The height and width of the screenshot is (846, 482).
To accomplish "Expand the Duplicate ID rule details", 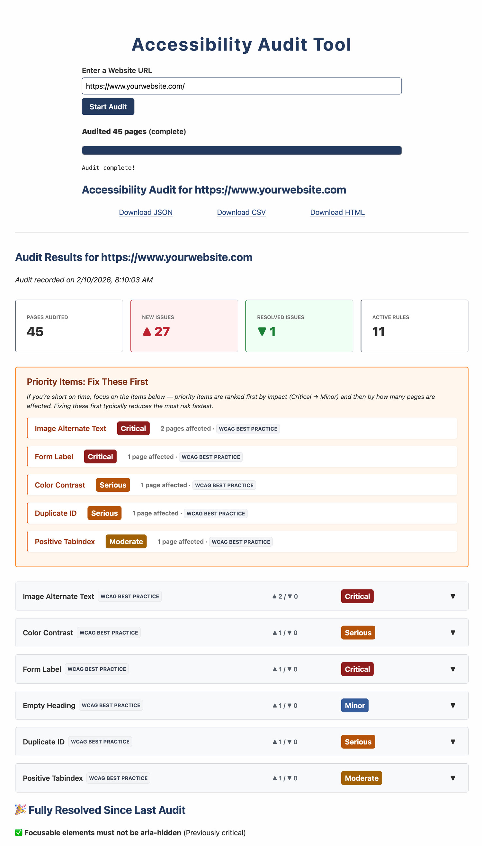I will click(453, 742).
